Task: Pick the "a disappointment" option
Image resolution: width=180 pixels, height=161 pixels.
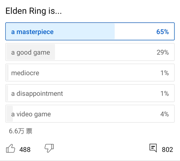Action: point(90,93)
